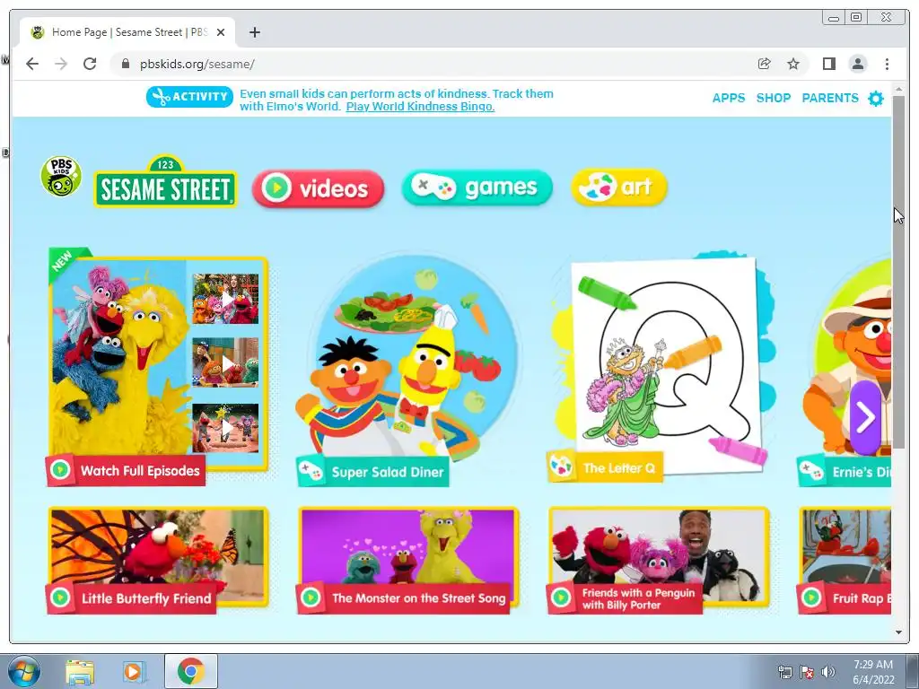919x689 pixels.
Task: Close the Sesame Street tab
Action: pos(221,32)
